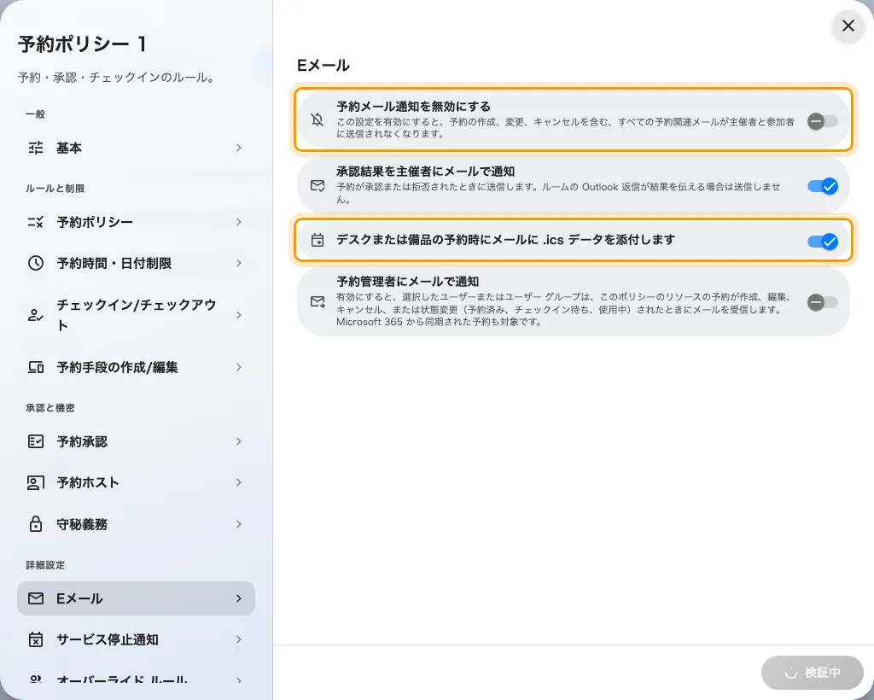Select the Eメール menu item
Viewport: 874px width, 700px height.
click(x=136, y=598)
